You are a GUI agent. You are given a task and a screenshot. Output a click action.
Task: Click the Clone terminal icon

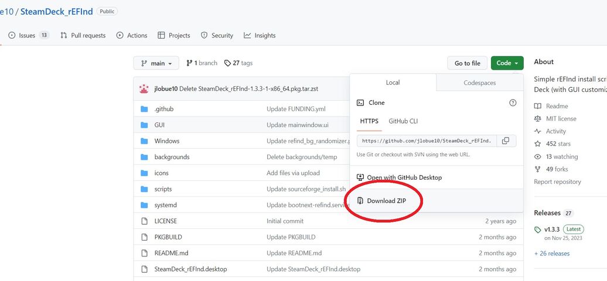tap(360, 102)
